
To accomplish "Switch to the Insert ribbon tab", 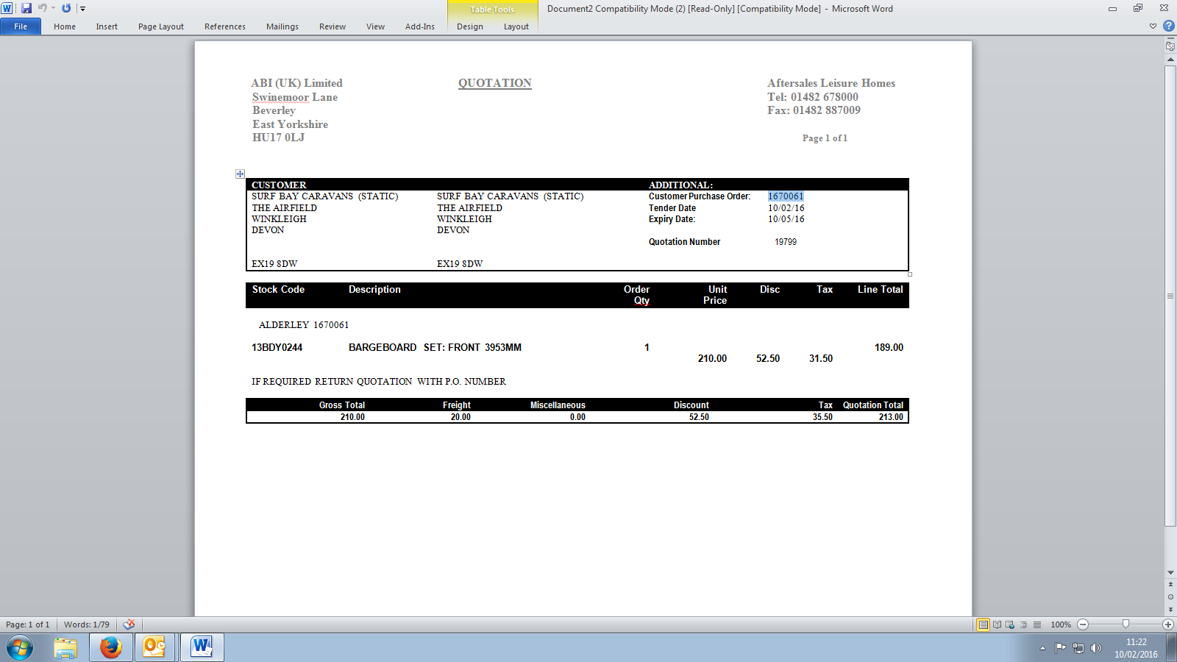I will pyautogui.click(x=107, y=26).
